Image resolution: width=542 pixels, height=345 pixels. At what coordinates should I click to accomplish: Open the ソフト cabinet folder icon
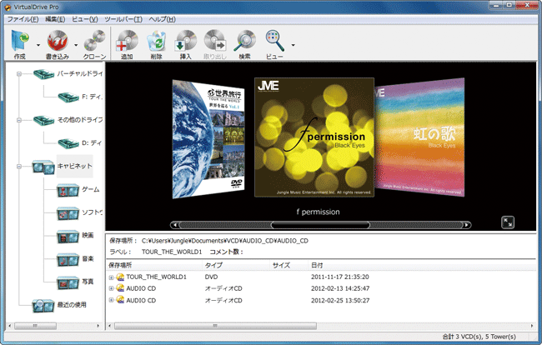click(x=68, y=214)
